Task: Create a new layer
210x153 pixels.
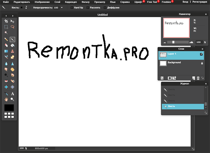Action: click(193, 78)
